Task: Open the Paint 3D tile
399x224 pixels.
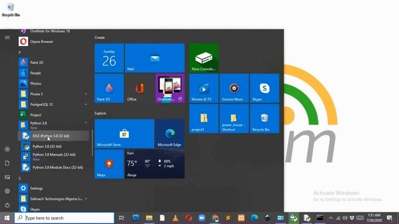Action: [109, 88]
